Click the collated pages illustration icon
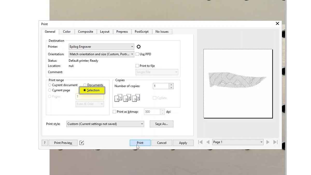This screenshot has height=175, width=311. tap(127, 98)
